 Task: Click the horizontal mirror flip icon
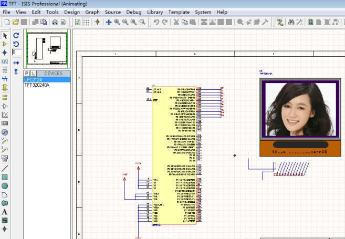[16, 63]
